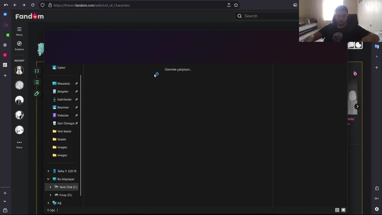Unpin Belgeler using its pin icon

(76, 92)
